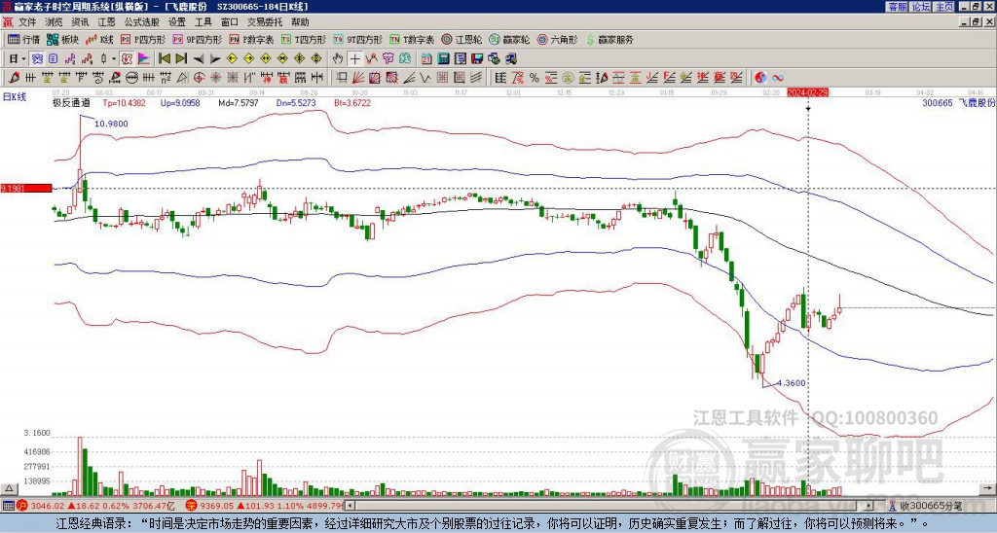
Task: Click the 3046.02 index status reading
Action: [48, 506]
